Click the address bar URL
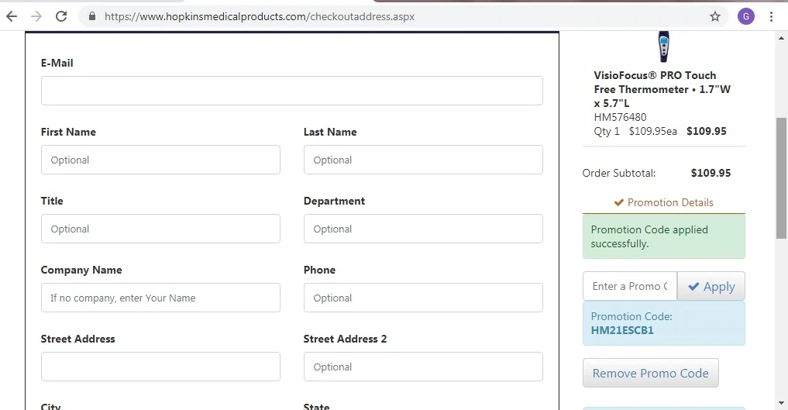Viewport: 788px width, 410px height. (x=260, y=16)
